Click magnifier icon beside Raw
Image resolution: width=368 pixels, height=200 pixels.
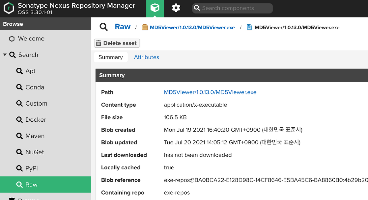point(19,185)
